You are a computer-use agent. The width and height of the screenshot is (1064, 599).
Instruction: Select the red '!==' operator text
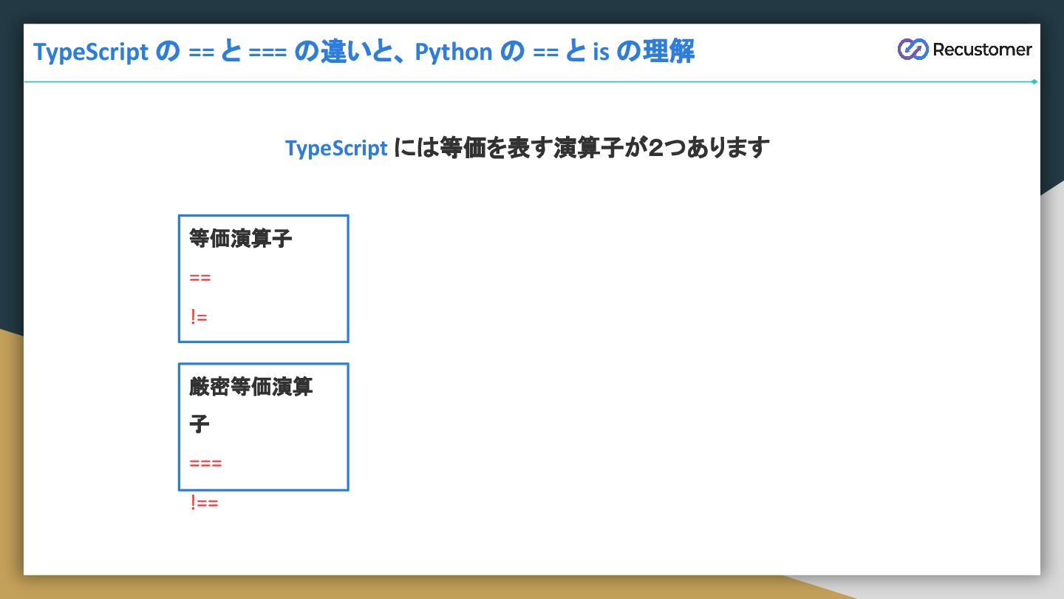[204, 503]
